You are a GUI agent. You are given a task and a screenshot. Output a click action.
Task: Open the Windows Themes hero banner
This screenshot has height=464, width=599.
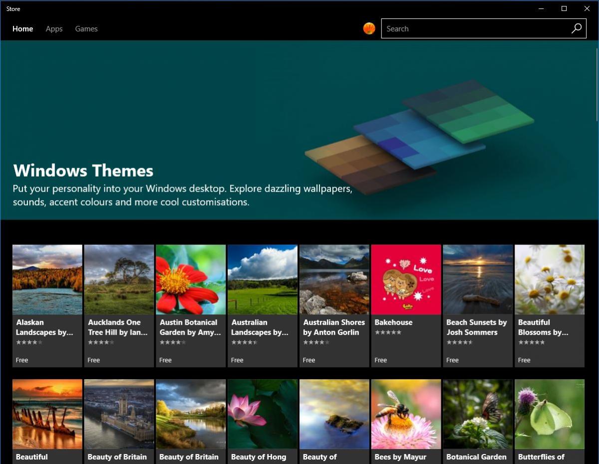click(x=299, y=130)
